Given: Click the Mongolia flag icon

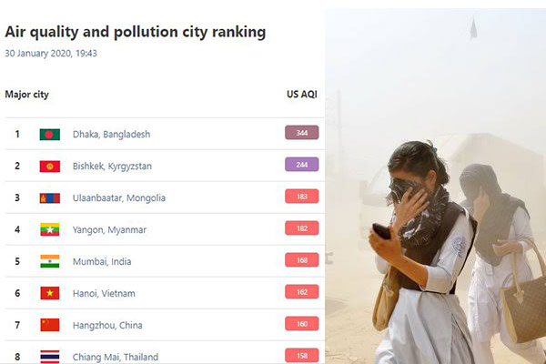Looking at the screenshot, I should click(x=50, y=198).
